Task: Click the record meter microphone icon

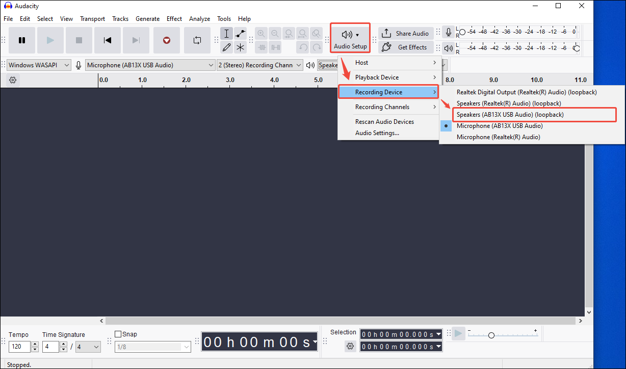Action: pos(449,32)
